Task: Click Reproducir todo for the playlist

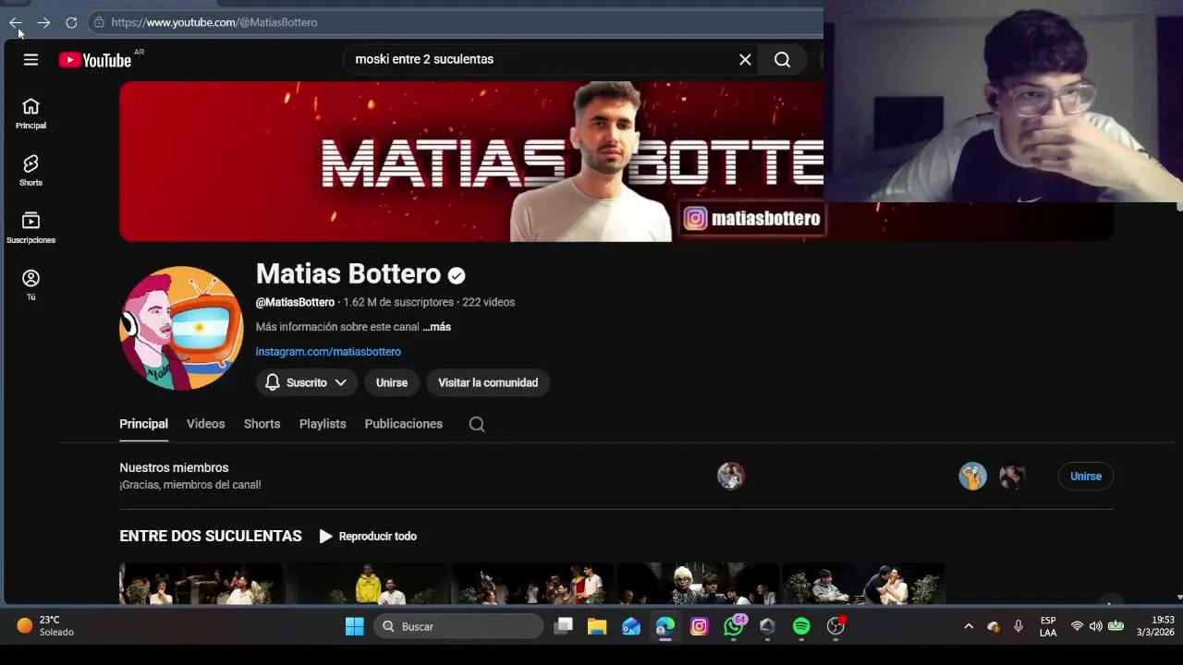Action: click(x=368, y=537)
